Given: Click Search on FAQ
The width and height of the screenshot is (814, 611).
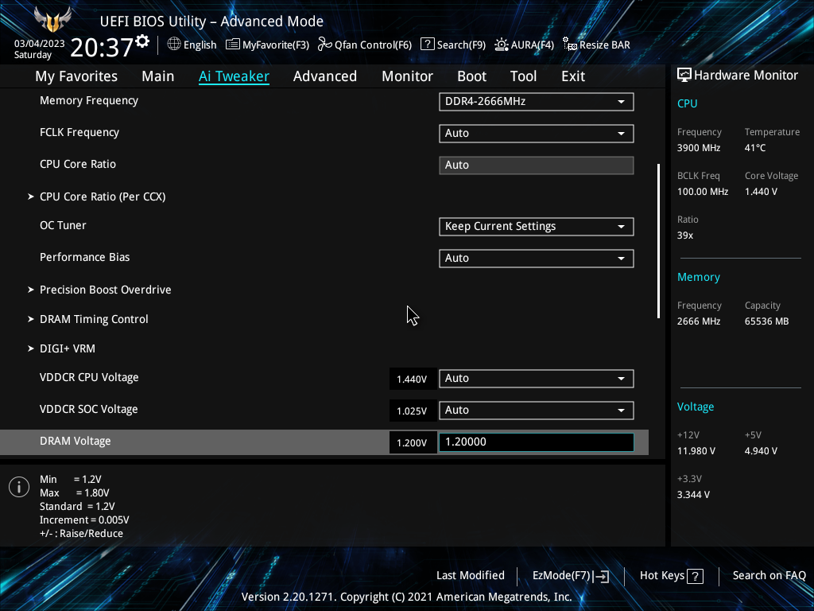Looking at the screenshot, I should pyautogui.click(x=769, y=576).
